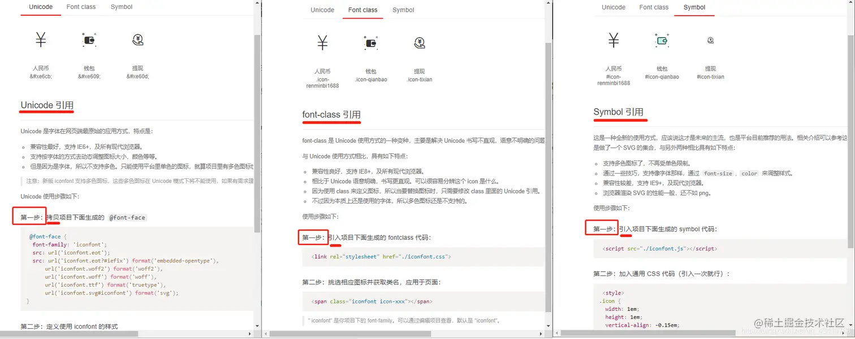Click the 钱包 wallet icon in the left panel
The image size is (855, 339).
(x=89, y=39)
